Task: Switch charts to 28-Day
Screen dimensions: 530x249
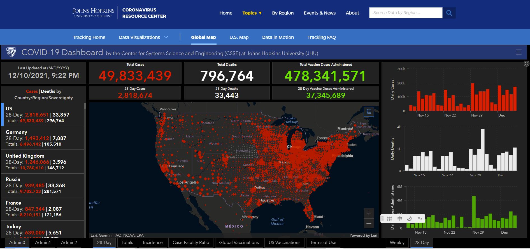Action: [422, 243]
